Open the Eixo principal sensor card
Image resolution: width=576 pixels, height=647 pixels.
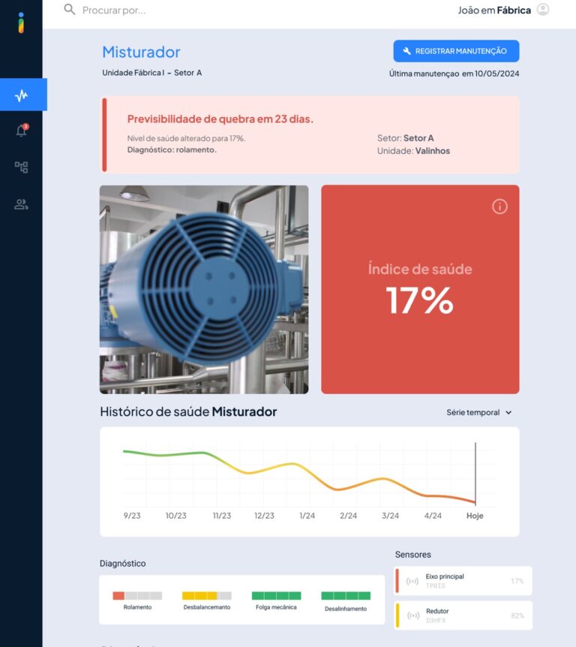(x=463, y=581)
